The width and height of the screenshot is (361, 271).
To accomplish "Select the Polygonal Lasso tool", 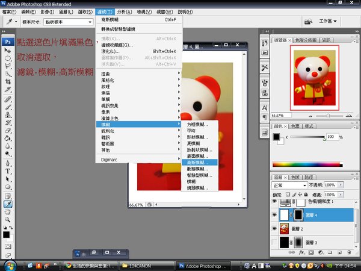I will (x=8, y=66).
